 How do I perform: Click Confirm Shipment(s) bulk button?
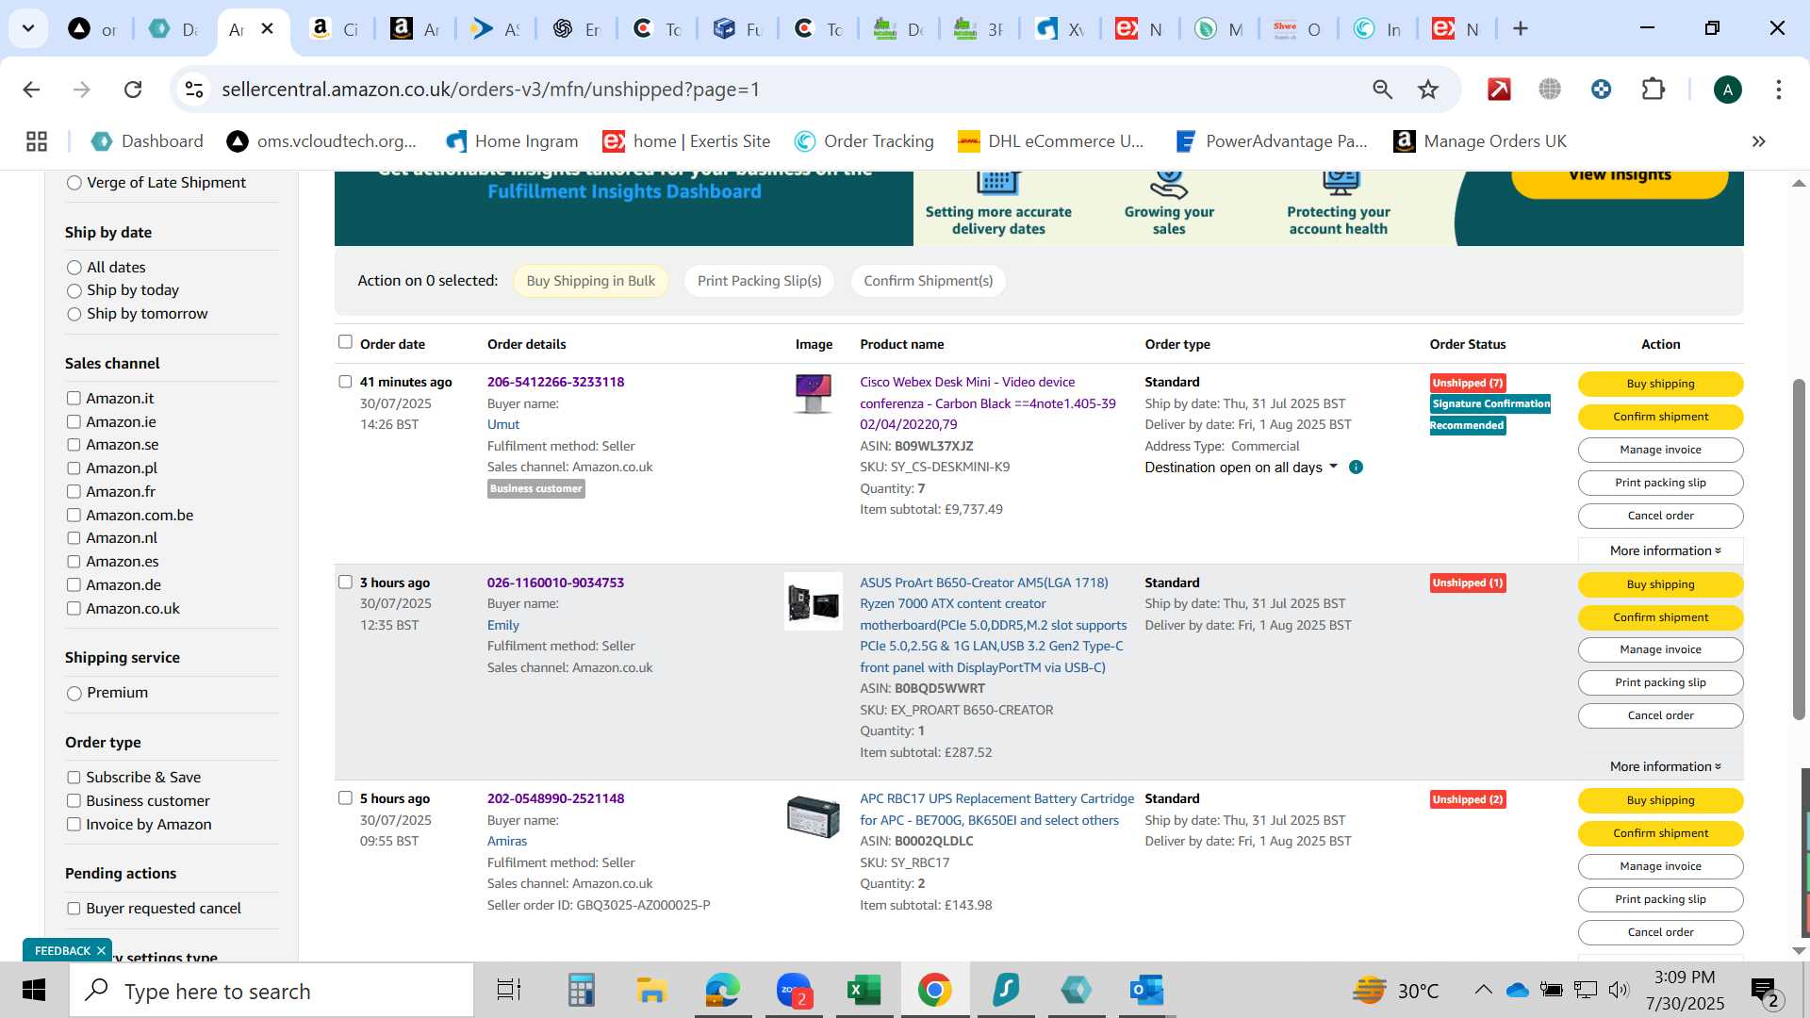(x=928, y=281)
